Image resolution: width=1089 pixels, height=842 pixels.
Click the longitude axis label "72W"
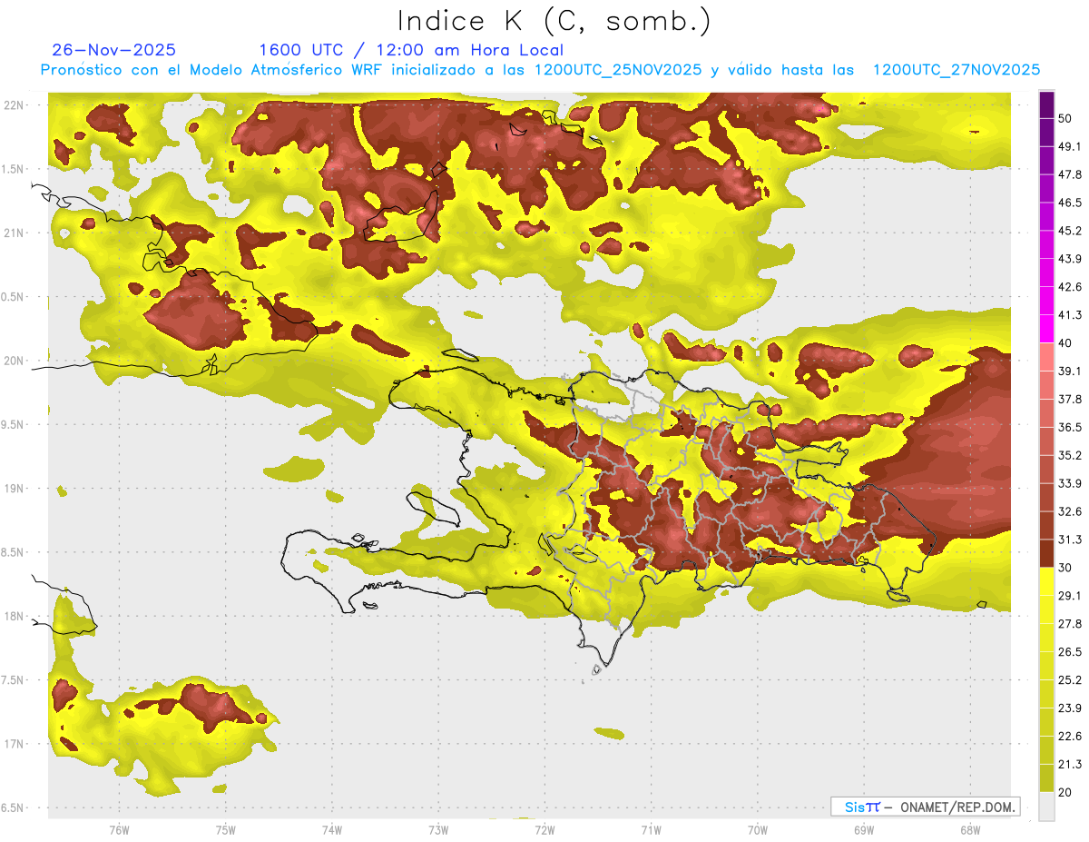tap(544, 829)
